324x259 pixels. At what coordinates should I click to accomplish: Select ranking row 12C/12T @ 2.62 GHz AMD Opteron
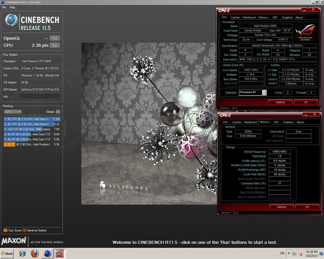pos(32,129)
